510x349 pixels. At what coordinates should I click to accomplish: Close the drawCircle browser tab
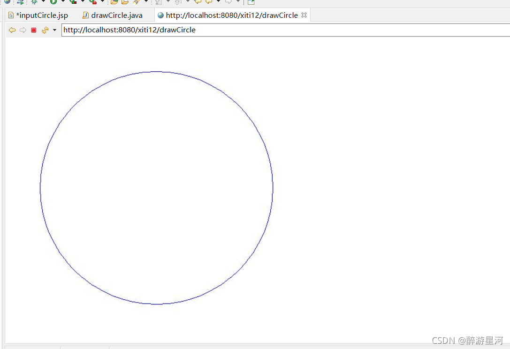[304, 15]
